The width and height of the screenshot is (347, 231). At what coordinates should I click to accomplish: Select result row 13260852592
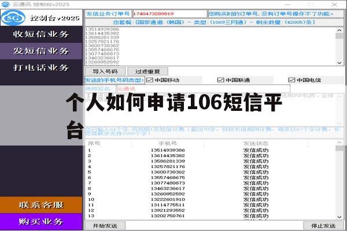(211, 194)
